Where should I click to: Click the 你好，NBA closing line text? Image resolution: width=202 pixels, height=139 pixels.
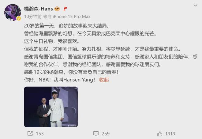[60, 80]
